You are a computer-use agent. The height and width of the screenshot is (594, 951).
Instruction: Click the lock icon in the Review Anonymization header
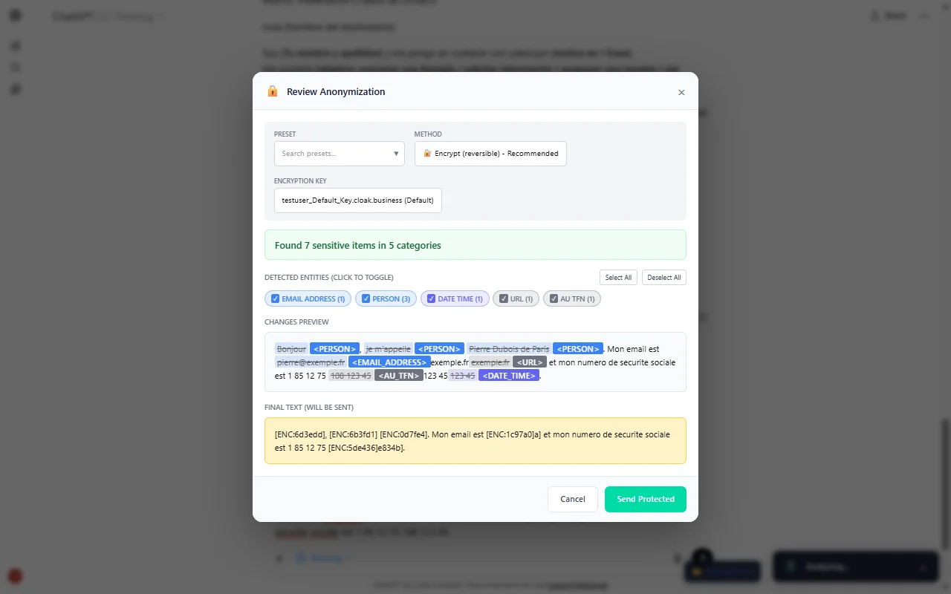click(272, 91)
